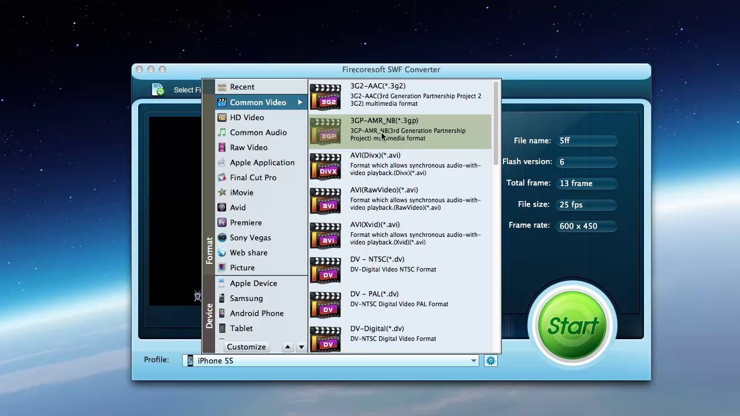Click the Recent category icon
The height and width of the screenshot is (416, 740).
[221, 87]
